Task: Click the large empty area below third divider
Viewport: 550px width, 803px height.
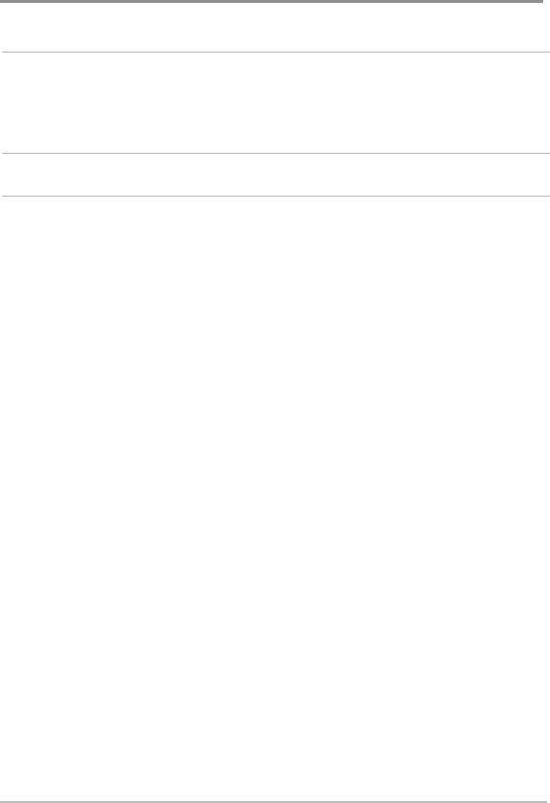Action: 275,498
